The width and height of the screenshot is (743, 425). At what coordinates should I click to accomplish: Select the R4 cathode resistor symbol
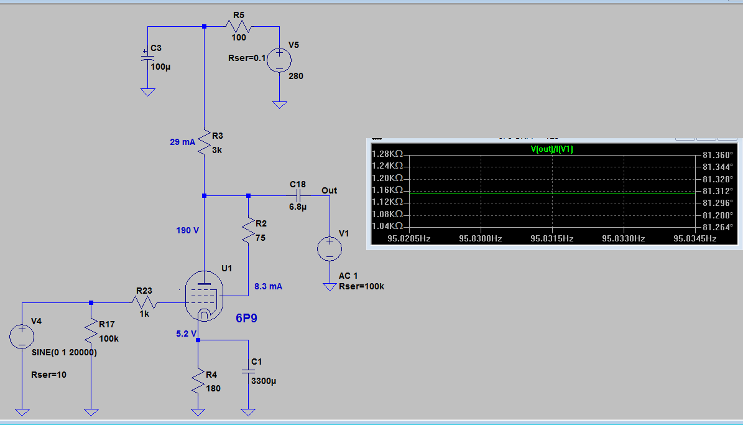tap(198, 381)
